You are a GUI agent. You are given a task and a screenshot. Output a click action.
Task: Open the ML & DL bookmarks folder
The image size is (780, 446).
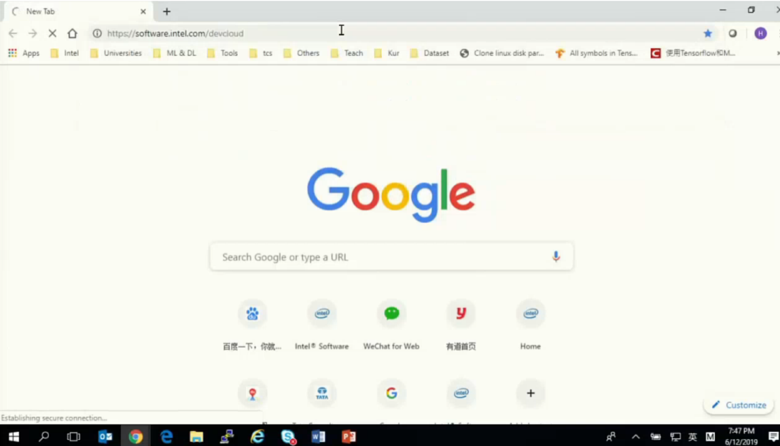point(174,53)
